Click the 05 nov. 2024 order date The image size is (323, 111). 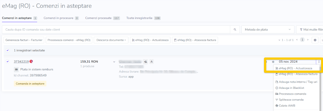click(x=288, y=62)
